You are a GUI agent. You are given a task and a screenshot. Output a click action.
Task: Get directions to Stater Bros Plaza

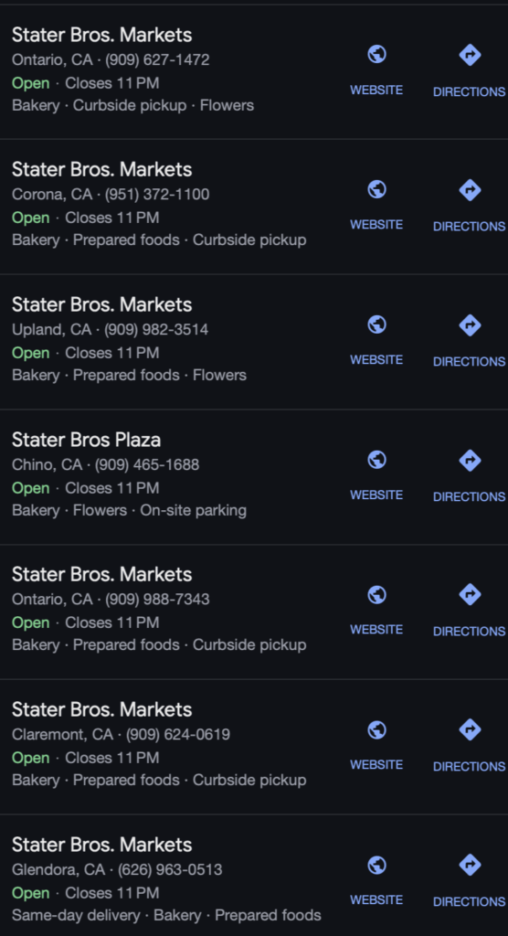click(x=470, y=475)
